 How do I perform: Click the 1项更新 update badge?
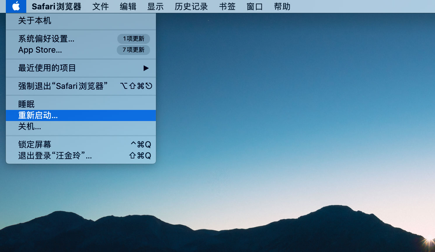coord(133,39)
